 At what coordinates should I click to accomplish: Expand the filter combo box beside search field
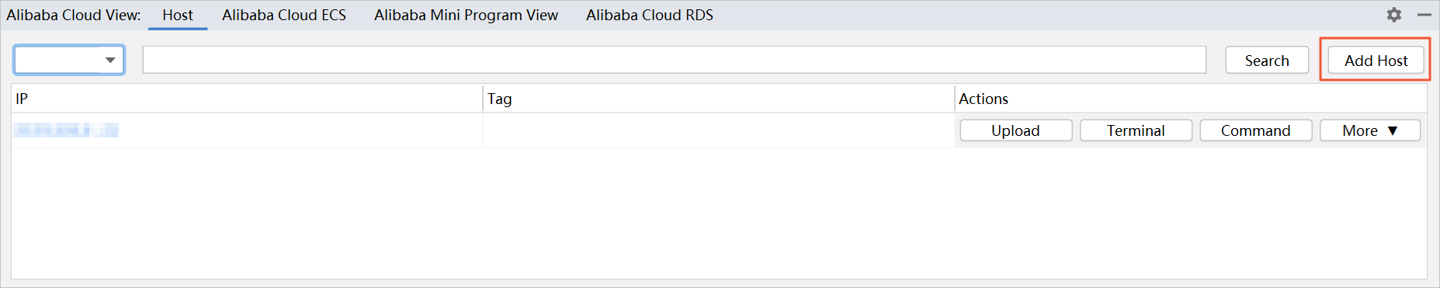tap(69, 60)
